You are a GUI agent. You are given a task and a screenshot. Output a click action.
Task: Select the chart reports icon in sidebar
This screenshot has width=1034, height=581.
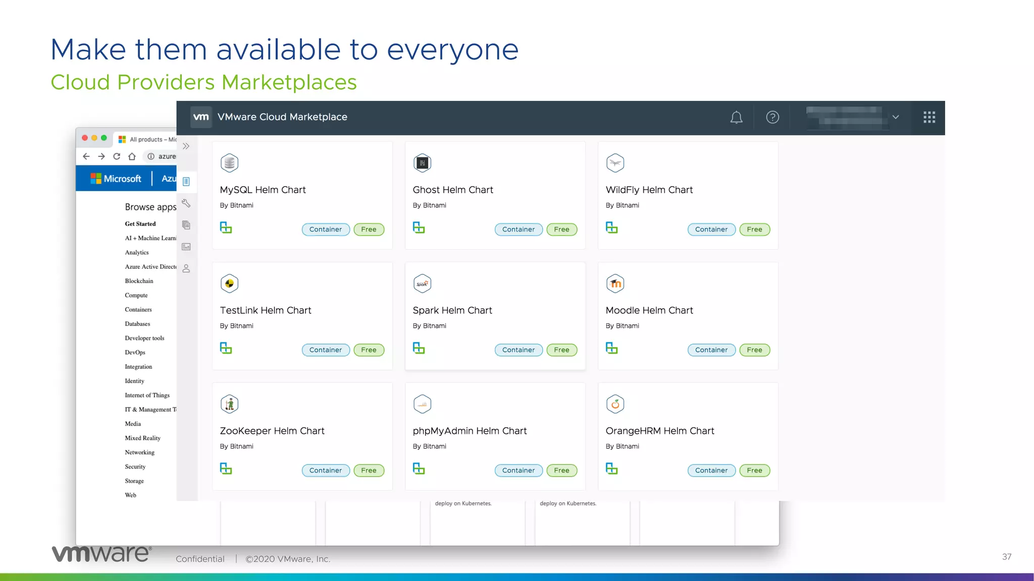click(x=186, y=247)
